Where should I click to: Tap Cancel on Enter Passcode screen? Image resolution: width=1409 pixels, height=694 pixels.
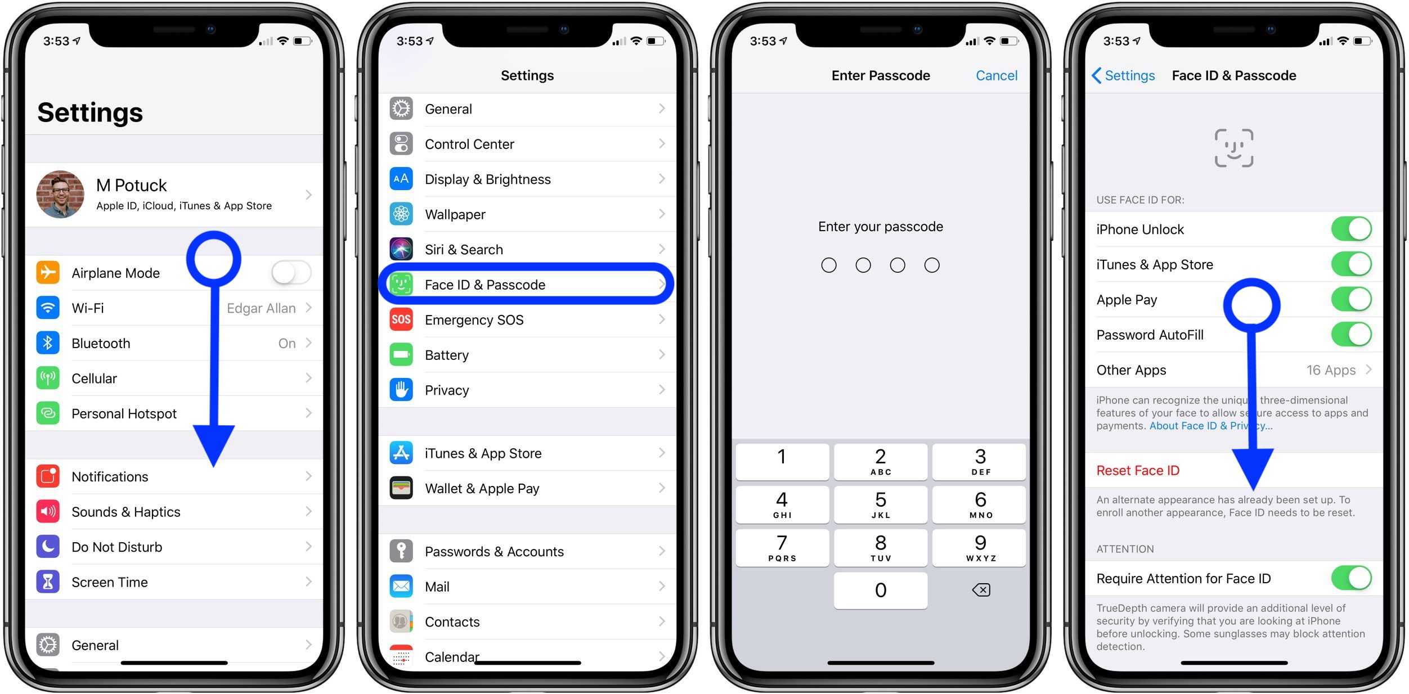coord(997,75)
